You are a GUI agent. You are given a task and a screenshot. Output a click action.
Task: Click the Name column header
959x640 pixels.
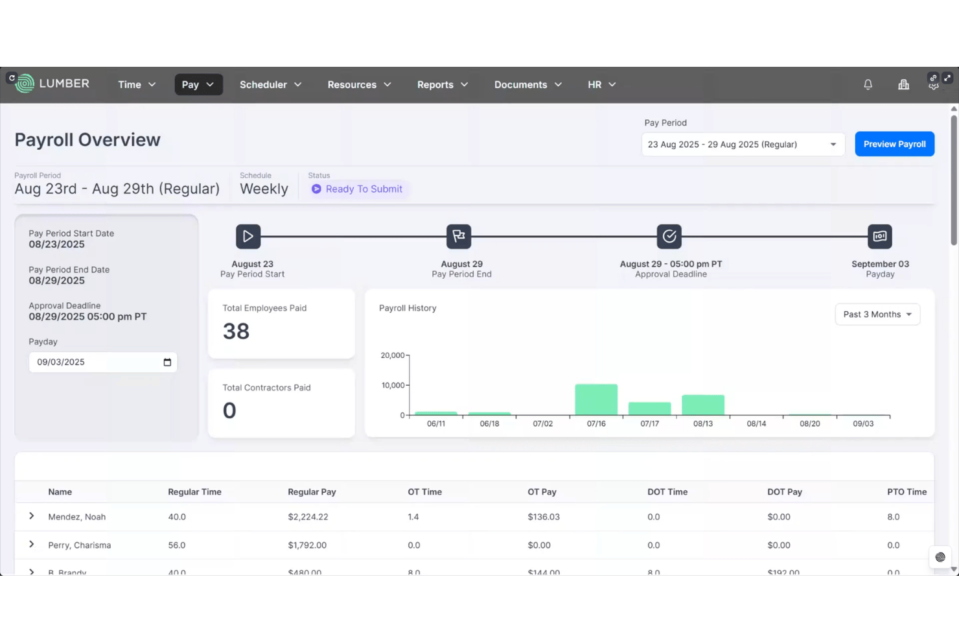[x=60, y=492]
